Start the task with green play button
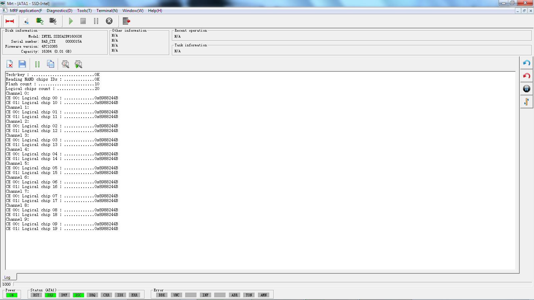Screen dimensions: 534x300 point(71,21)
